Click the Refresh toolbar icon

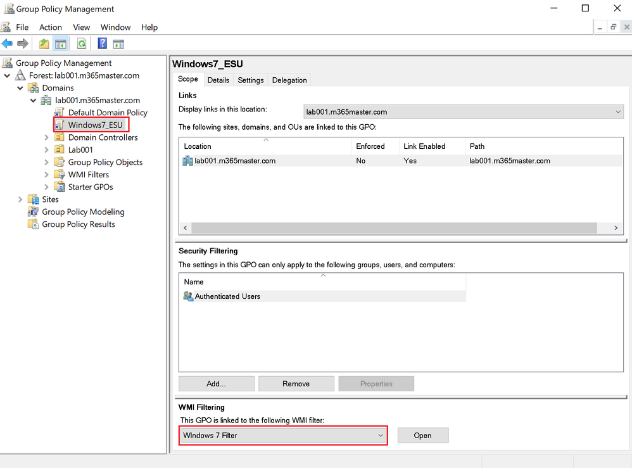(x=82, y=43)
